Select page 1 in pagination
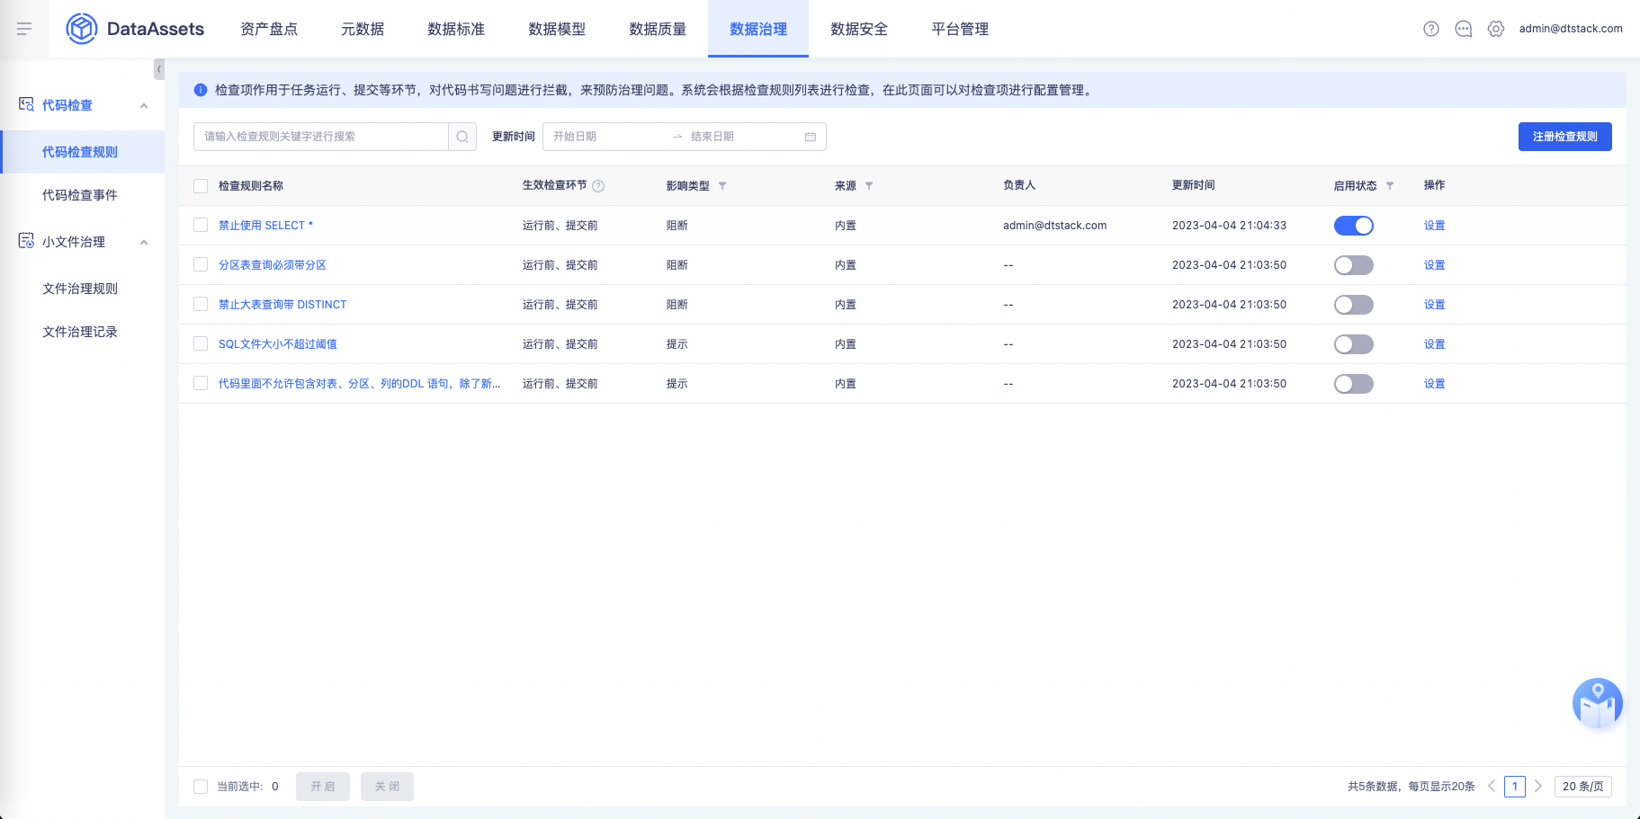The width and height of the screenshot is (1640, 819). (x=1515, y=786)
